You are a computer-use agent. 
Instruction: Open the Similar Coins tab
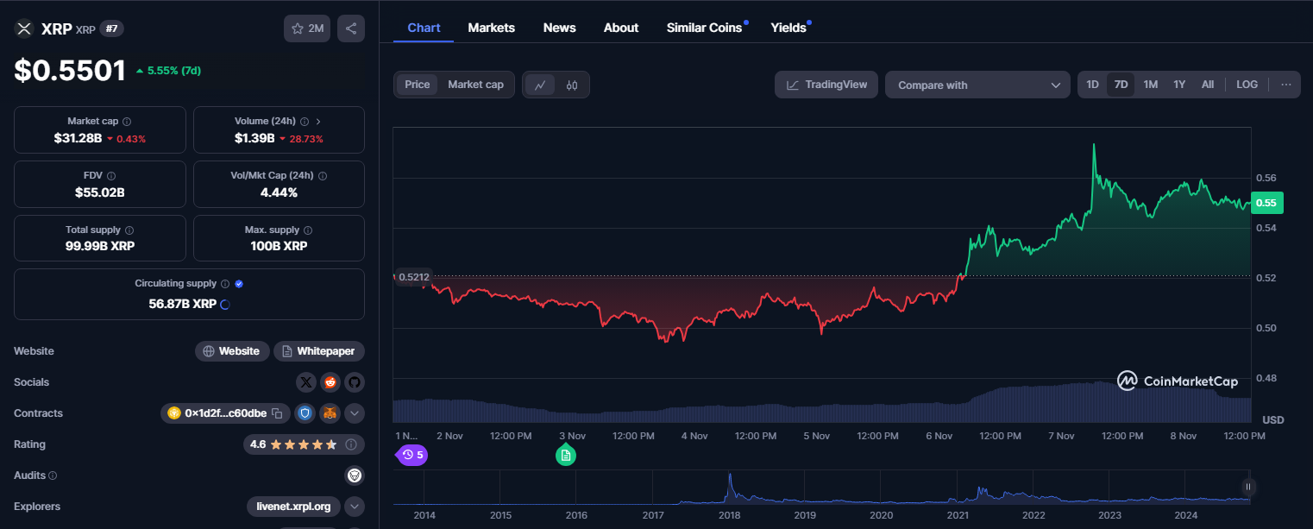[704, 28]
